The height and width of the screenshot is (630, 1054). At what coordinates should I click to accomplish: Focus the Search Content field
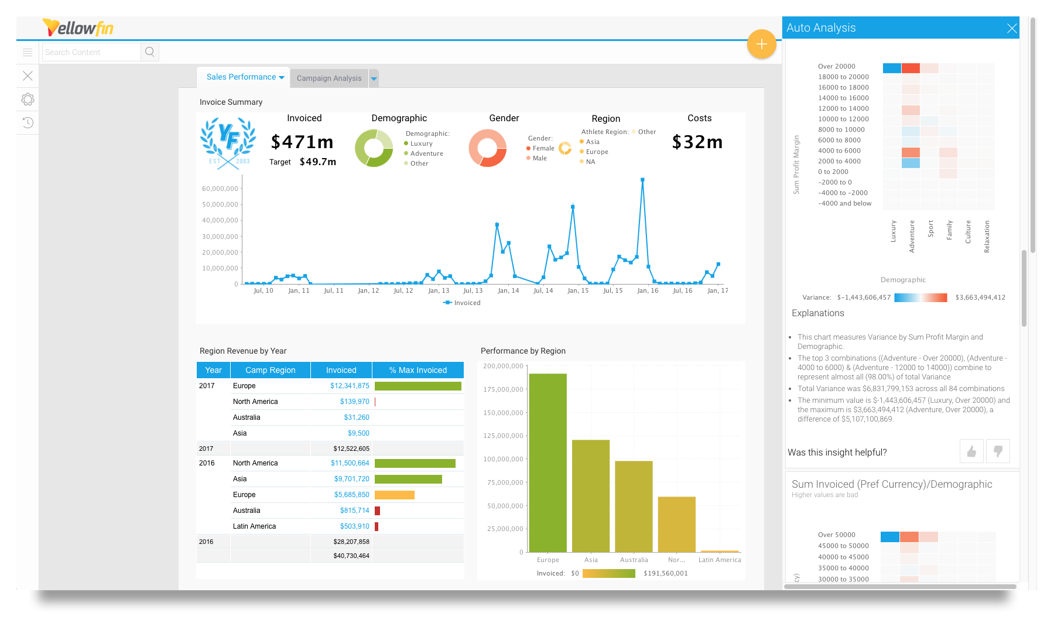91,52
